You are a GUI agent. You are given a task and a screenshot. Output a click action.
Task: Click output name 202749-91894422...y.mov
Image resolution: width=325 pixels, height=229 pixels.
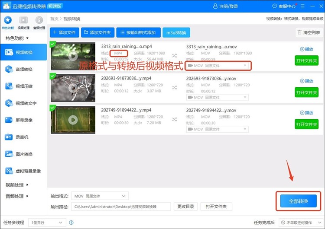point(211,110)
